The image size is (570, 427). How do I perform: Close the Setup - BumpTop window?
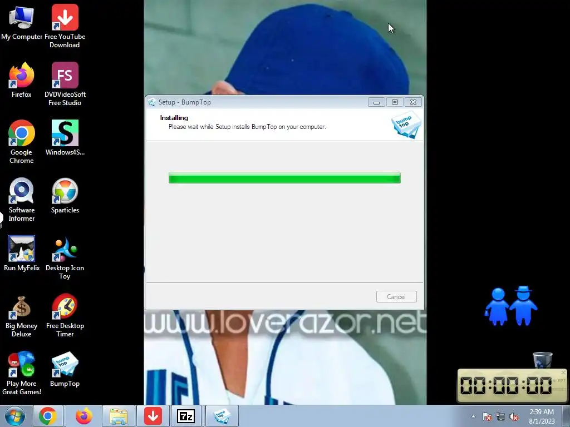(414, 102)
